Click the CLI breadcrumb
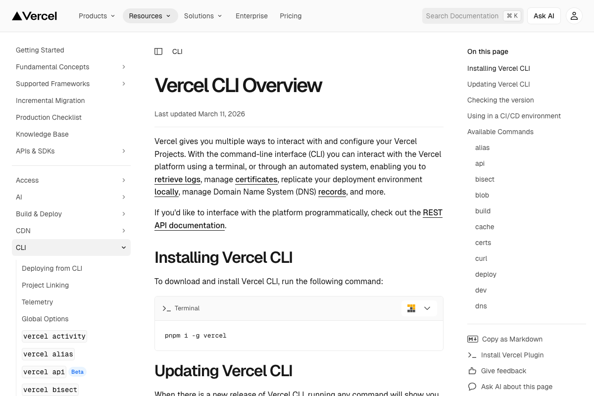This screenshot has width=594, height=396. tap(177, 51)
